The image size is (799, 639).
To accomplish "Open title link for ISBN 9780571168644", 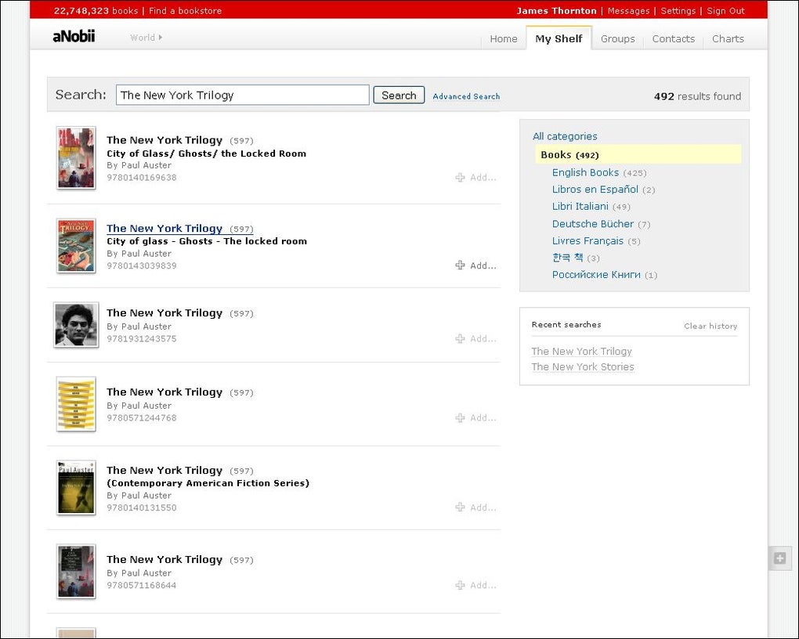I will pos(164,559).
